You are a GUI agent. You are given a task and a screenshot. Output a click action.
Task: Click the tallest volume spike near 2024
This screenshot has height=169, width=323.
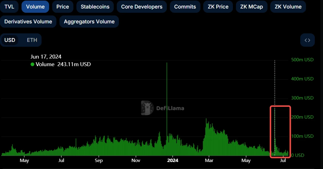167,91
